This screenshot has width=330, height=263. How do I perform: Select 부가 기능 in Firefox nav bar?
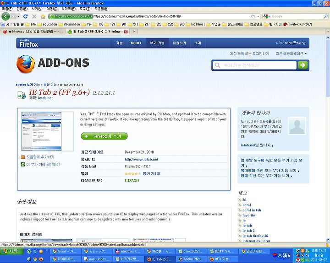(157, 43)
